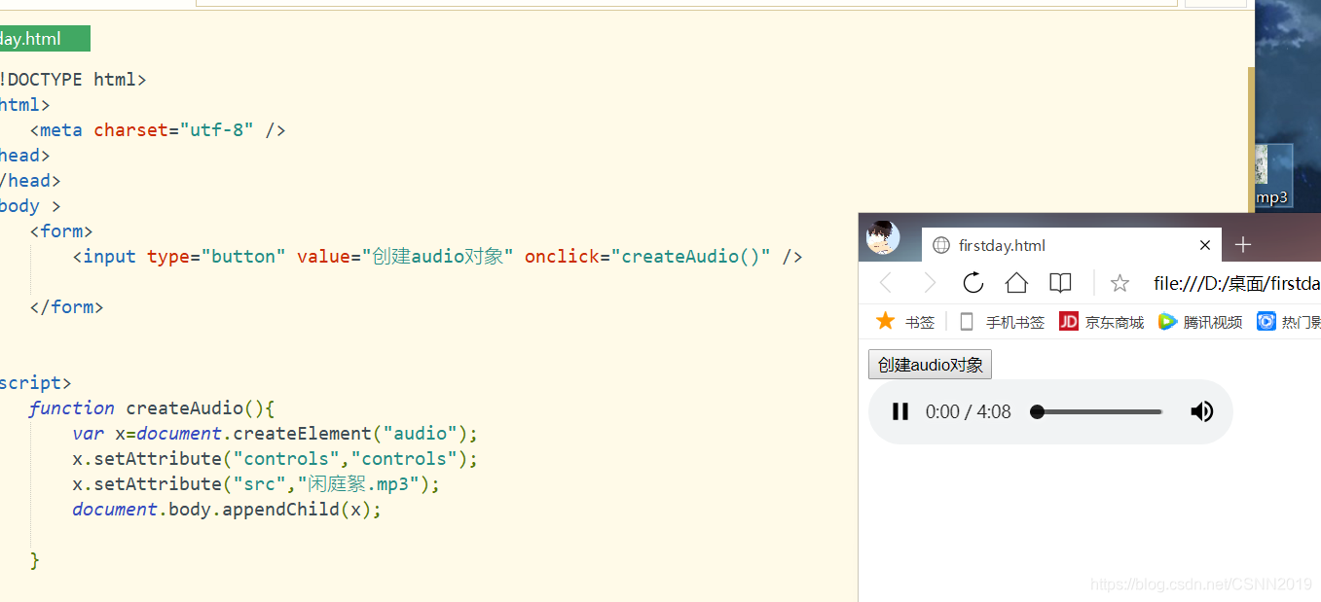The height and width of the screenshot is (602, 1321).
Task: Click type="button" attribute in code
Action: click(x=217, y=257)
